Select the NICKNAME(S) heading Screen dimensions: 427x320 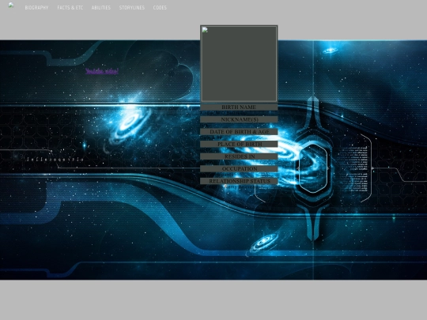(x=239, y=119)
